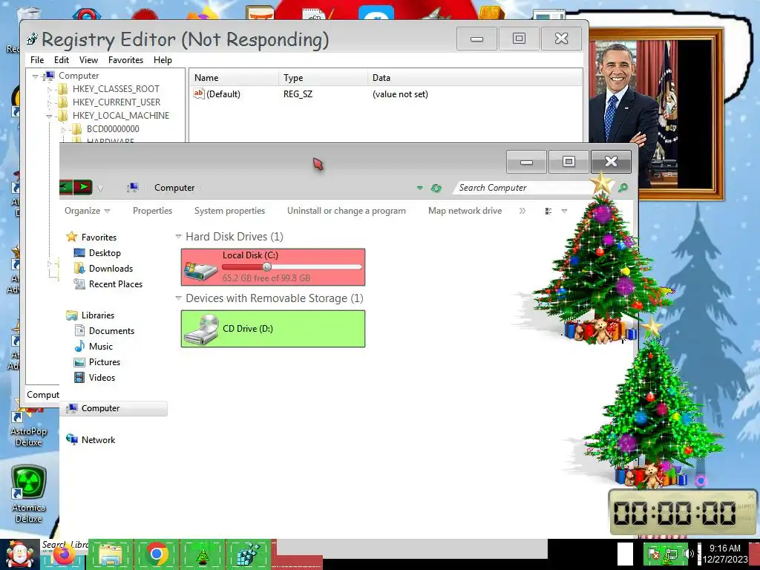Open Recent Places under Favorites
Viewport: 760px width, 570px height.
(x=116, y=284)
